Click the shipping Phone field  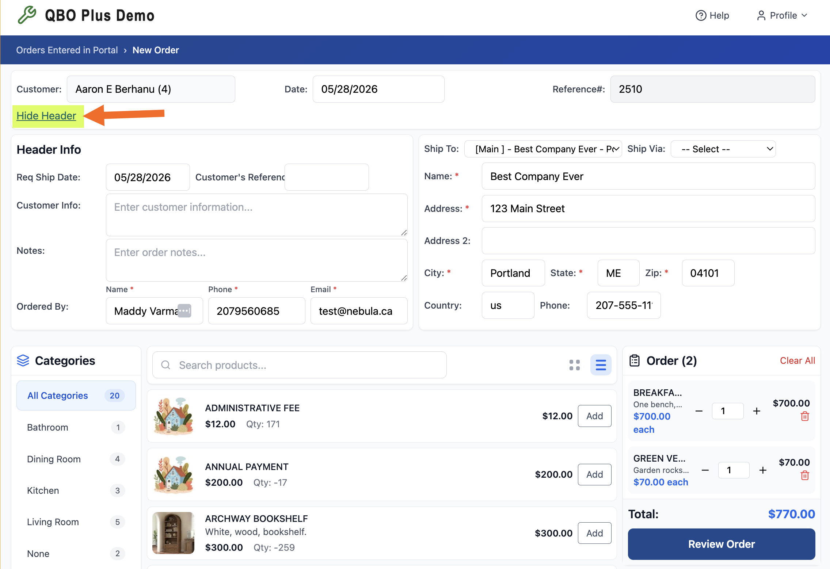pyautogui.click(x=624, y=305)
